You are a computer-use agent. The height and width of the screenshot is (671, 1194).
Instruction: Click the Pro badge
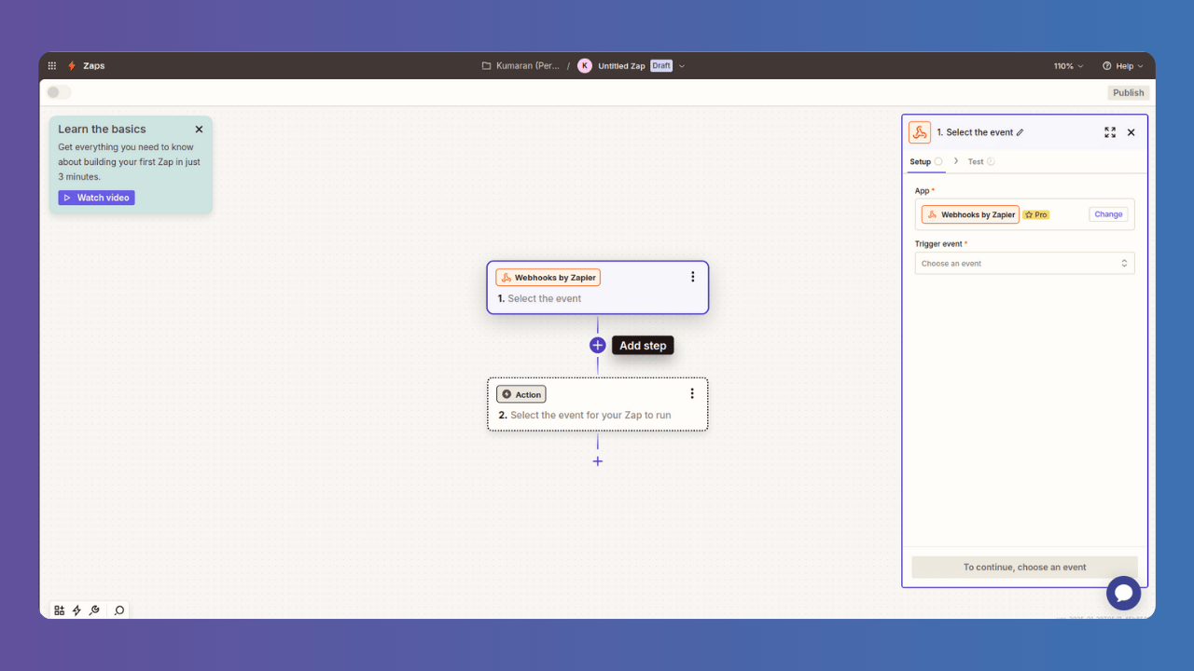click(1036, 214)
